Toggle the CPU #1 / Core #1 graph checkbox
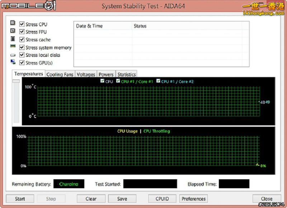 [x=118, y=82]
